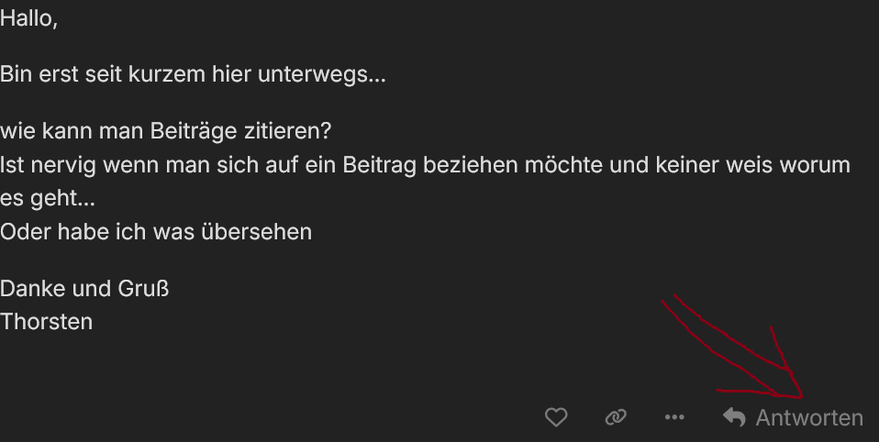The height and width of the screenshot is (442, 879).
Task: Click the "Hallo," greeting line
Action: coord(28,18)
